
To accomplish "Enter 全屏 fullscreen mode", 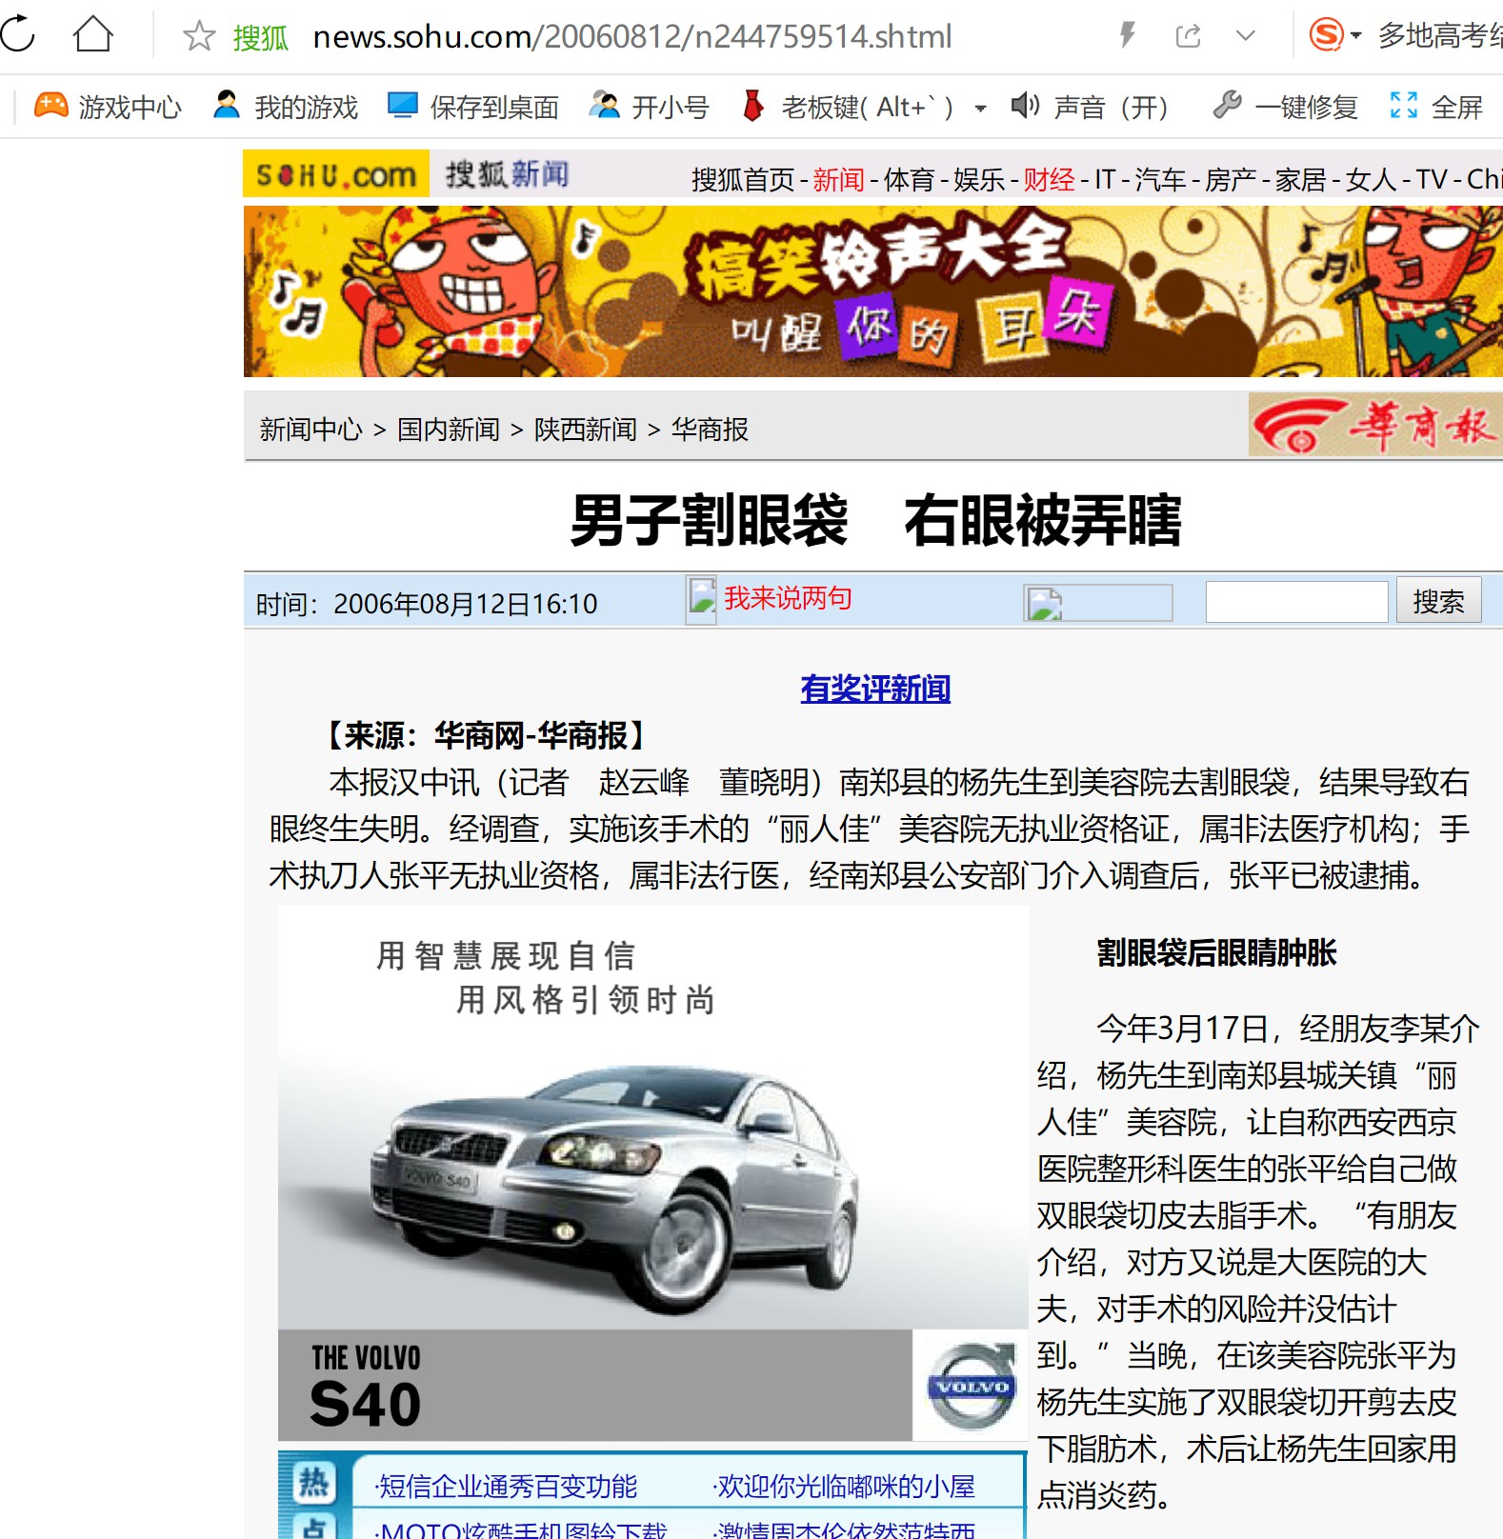I will (x=1436, y=107).
